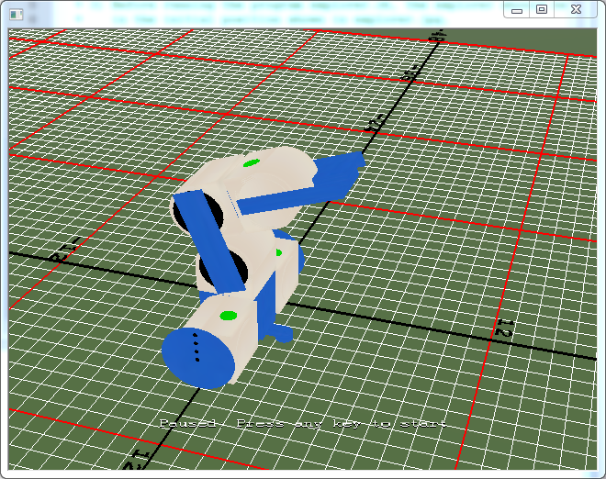Viewport: 606px width, 479px height.
Task: Click the green marker on the lowest cylinder
Action: (228, 316)
